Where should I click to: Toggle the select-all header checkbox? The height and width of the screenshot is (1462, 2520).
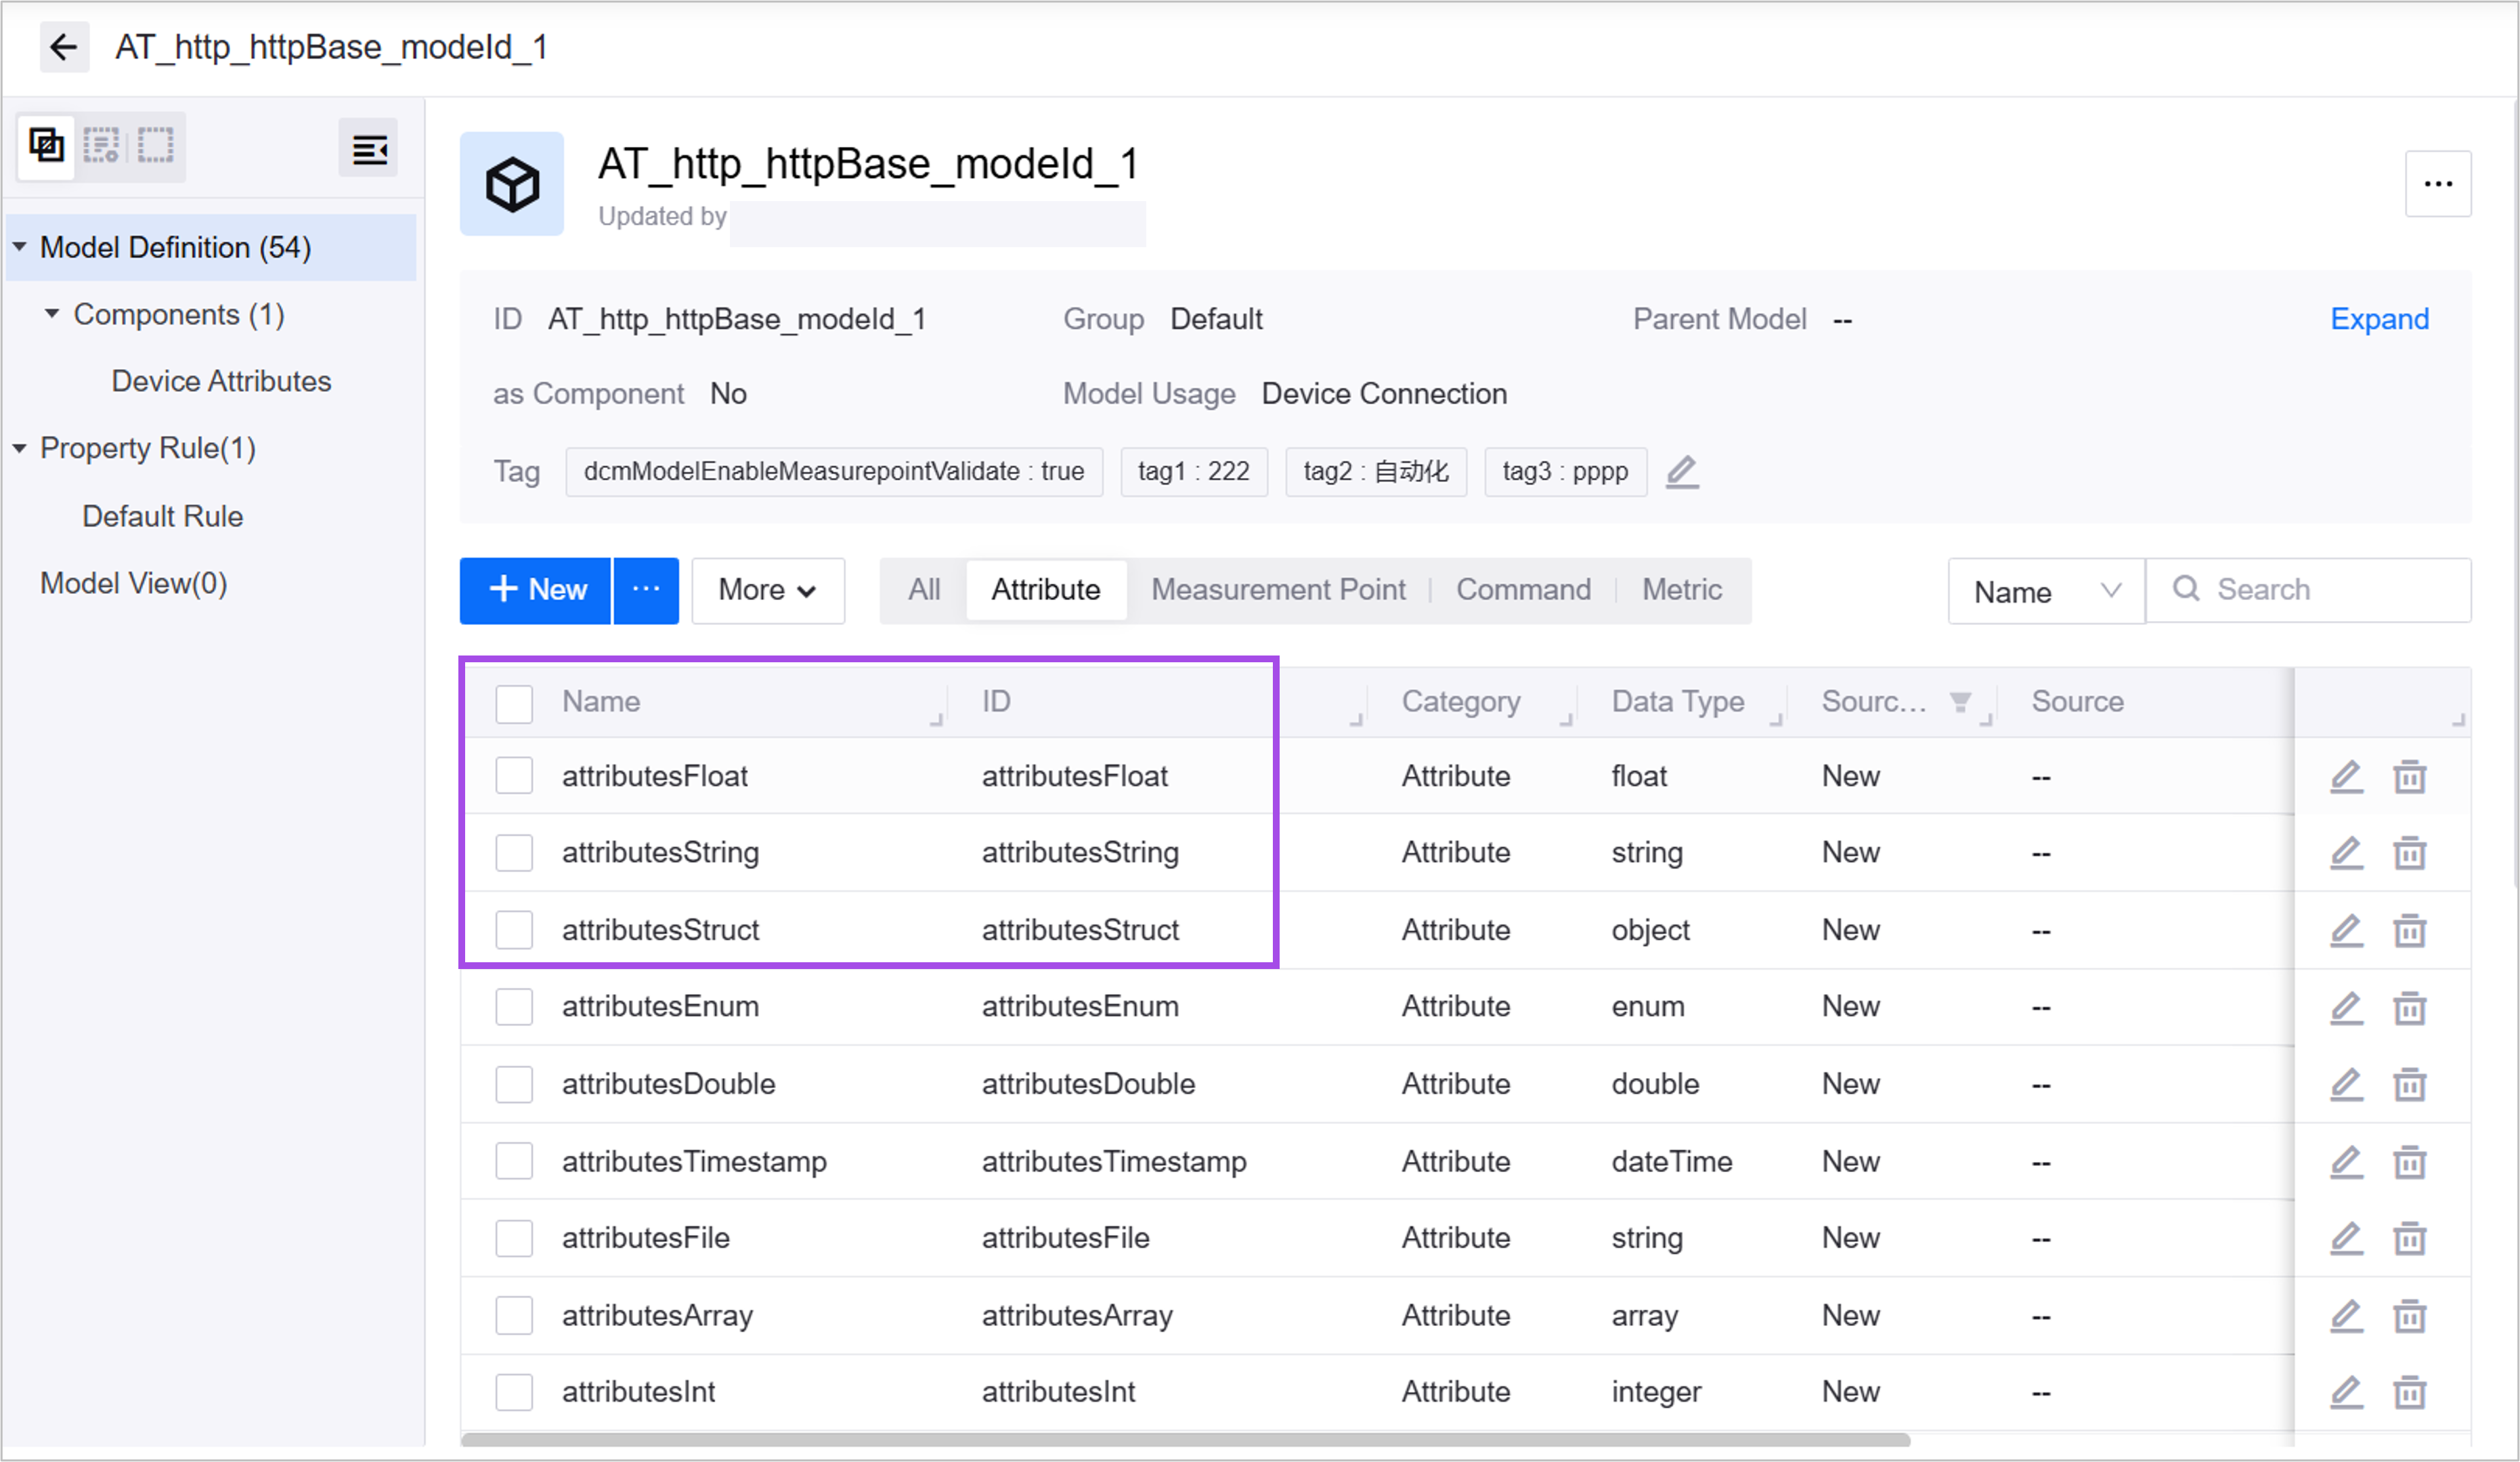click(514, 703)
